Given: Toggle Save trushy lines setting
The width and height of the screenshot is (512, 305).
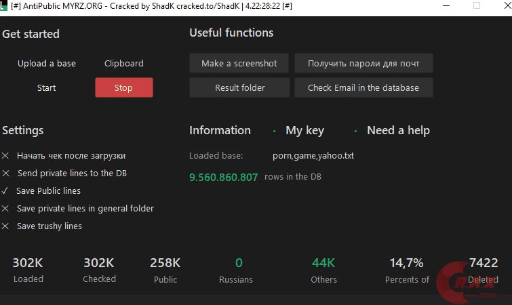Looking at the screenshot, I should point(5,226).
